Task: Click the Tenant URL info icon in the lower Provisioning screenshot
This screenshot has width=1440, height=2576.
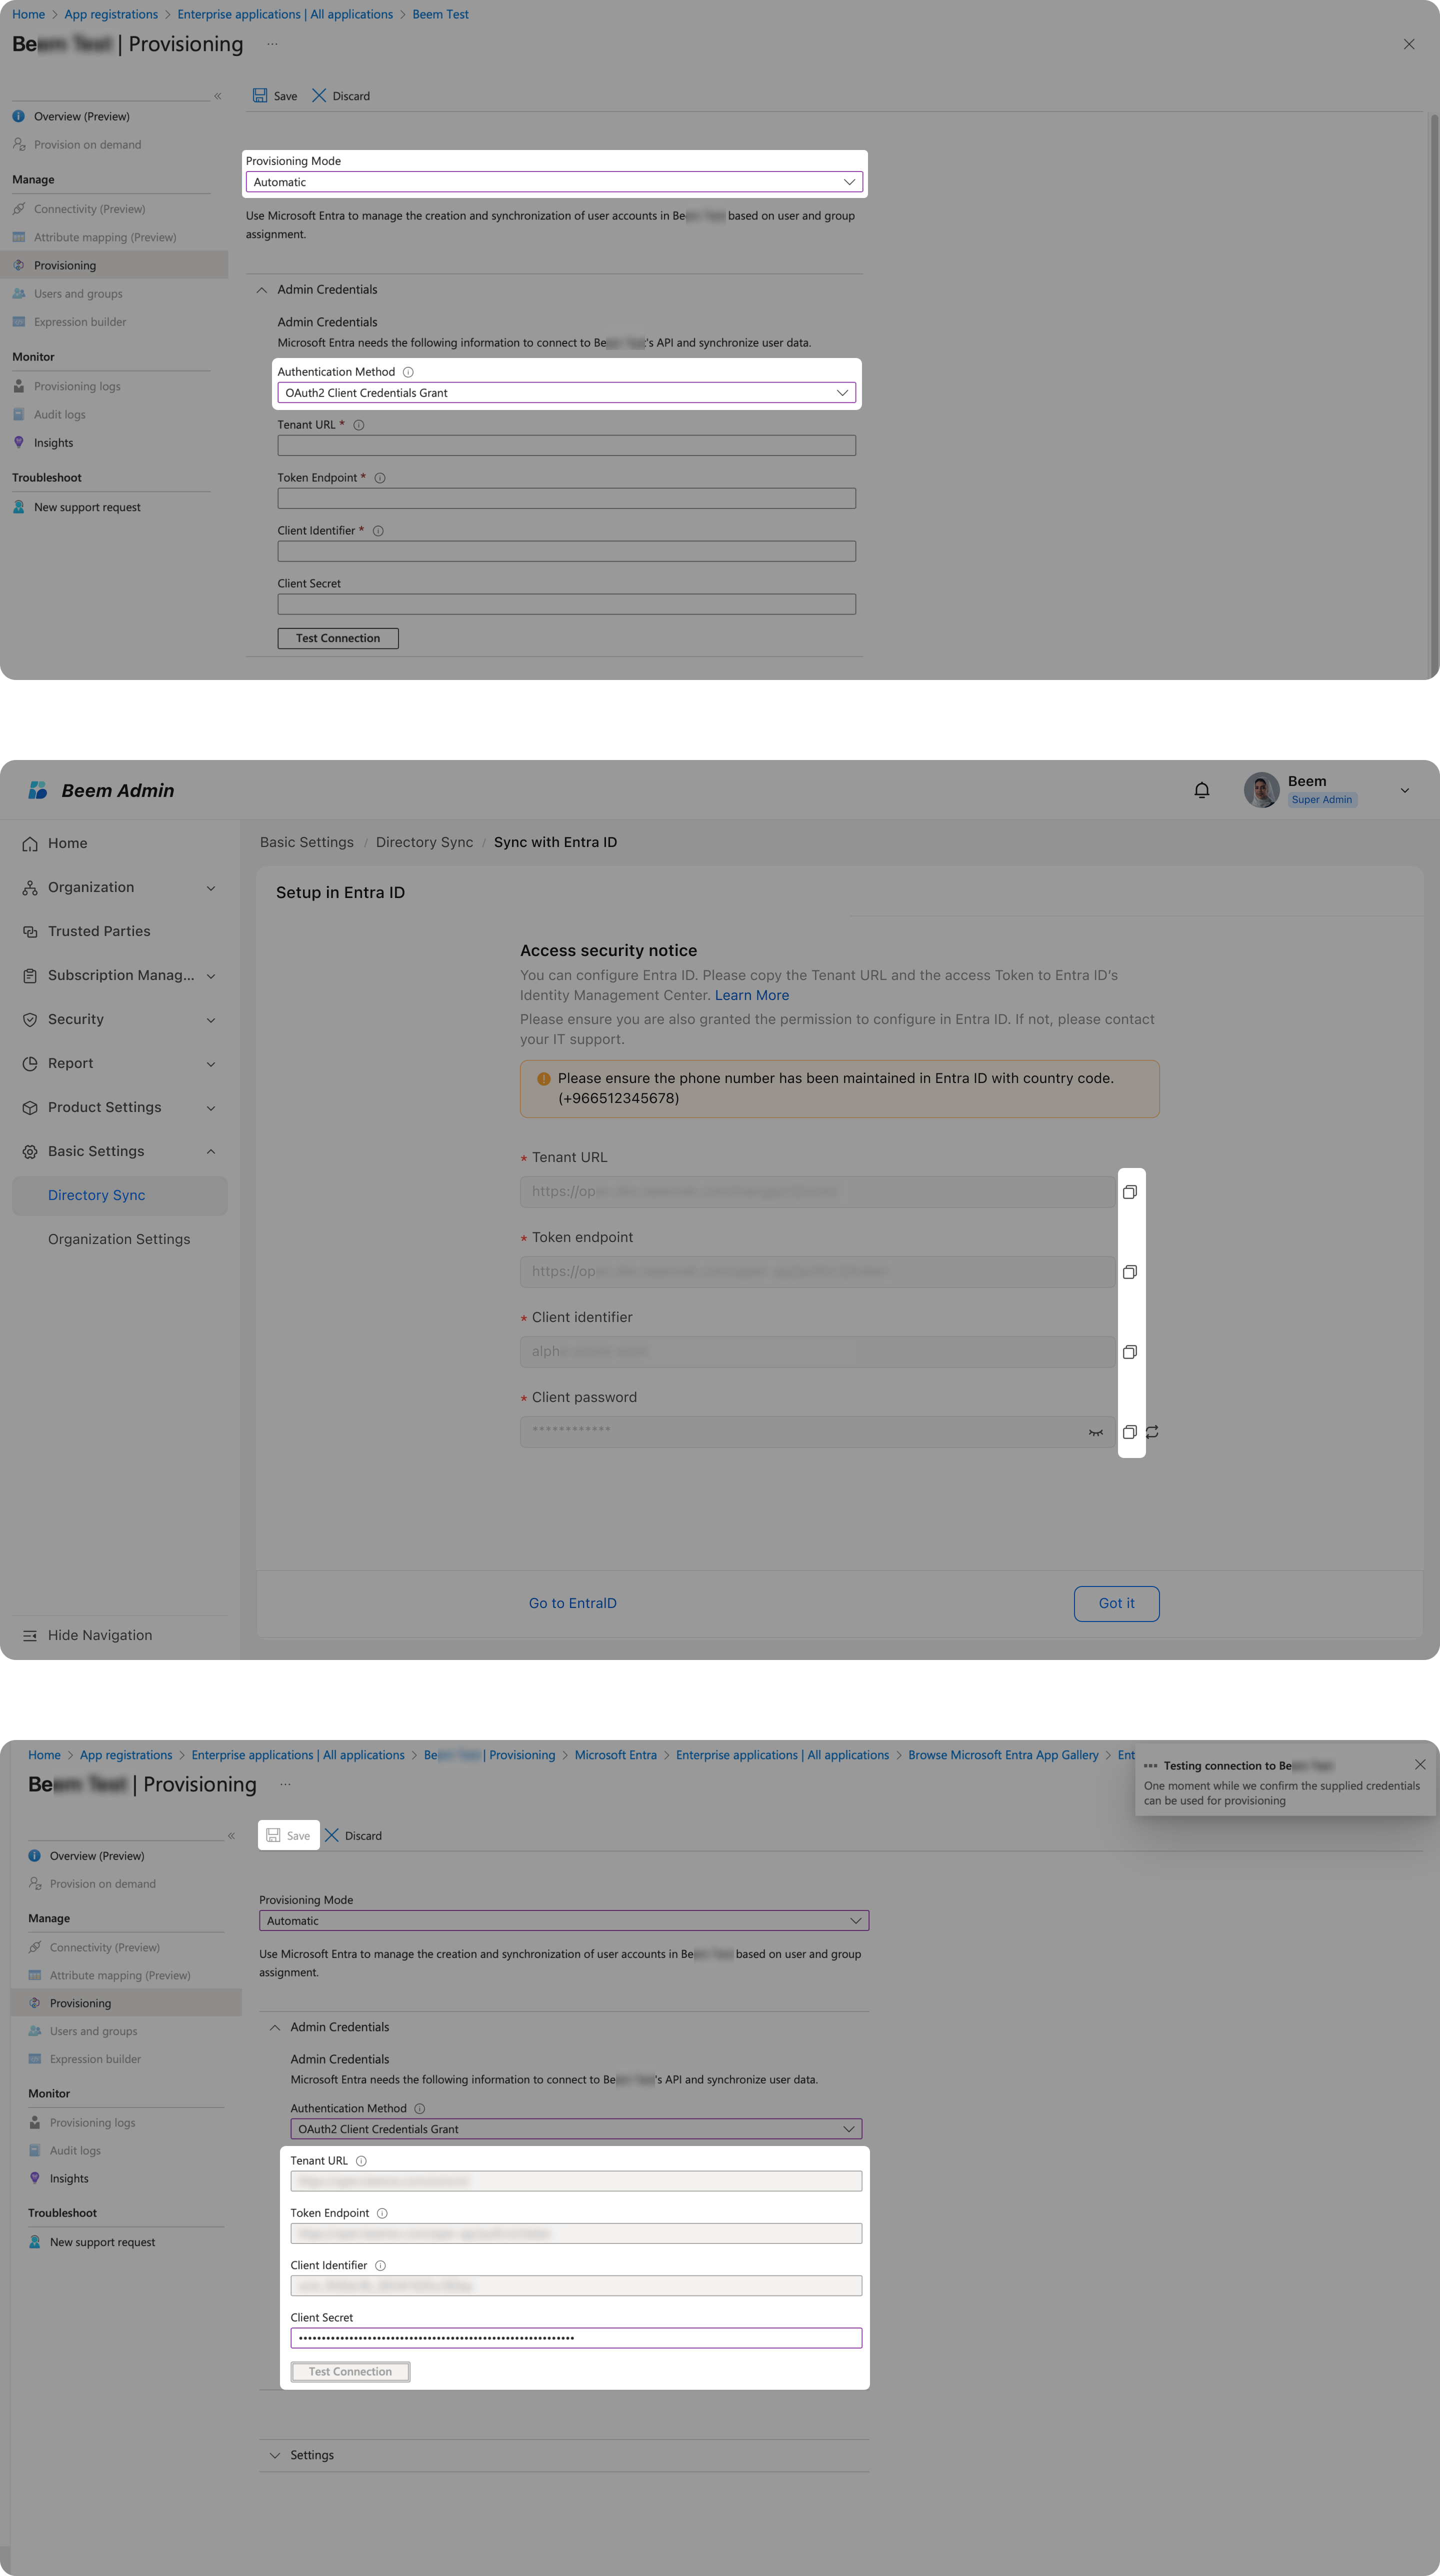Action: click(x=361, y=2161)
